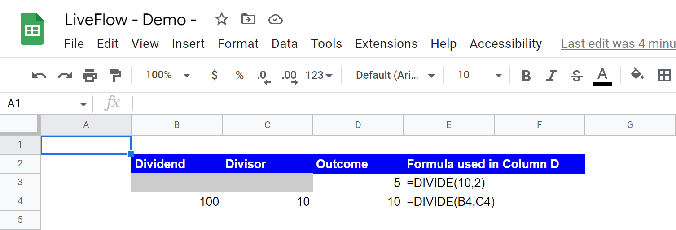Increase decimal places
Viewport: 676px width, 230px height.
click(x=289, y=76)
